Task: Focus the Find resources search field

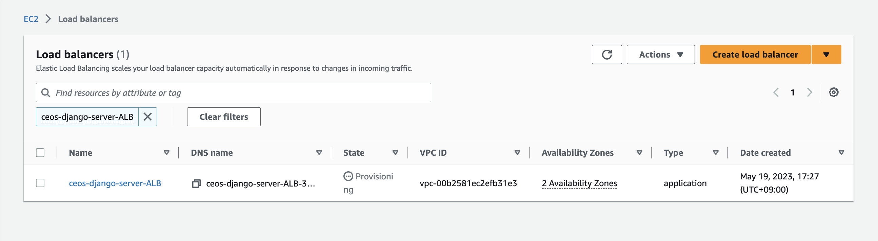Action: pos(233,93)
